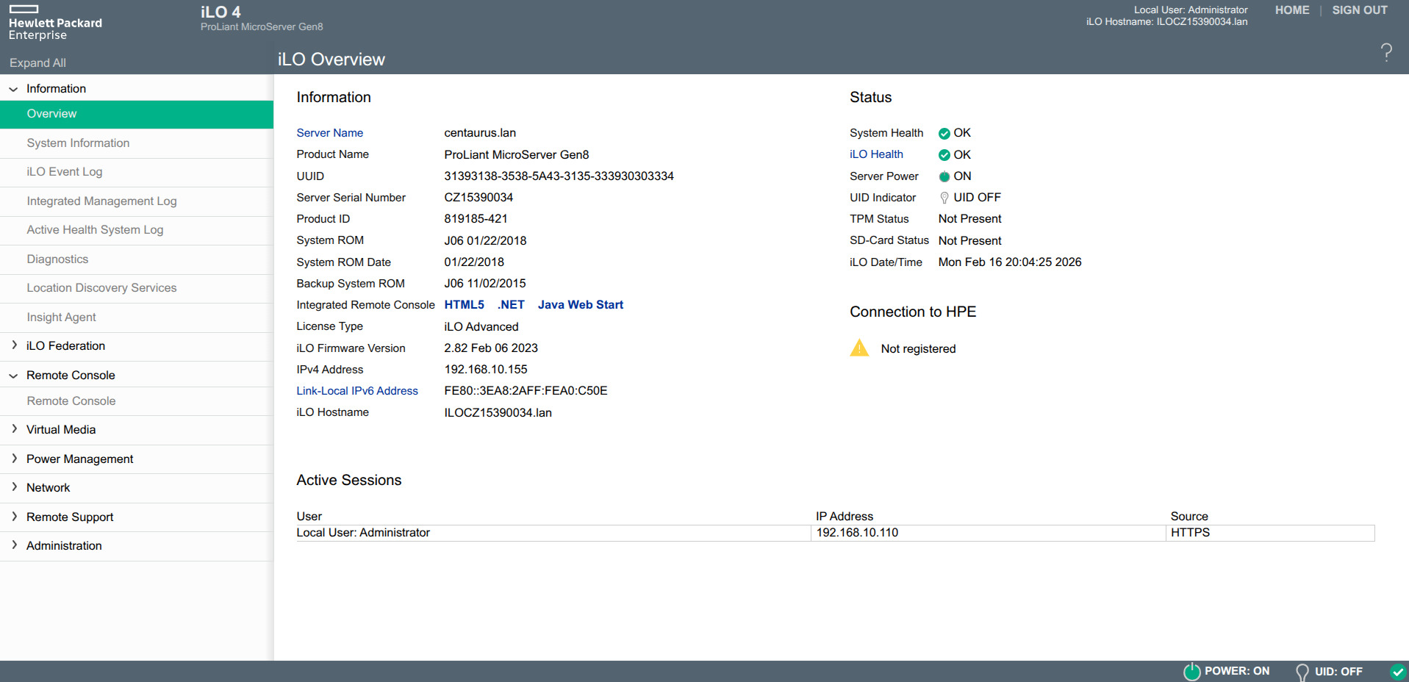Launch the HTML5 remote console
The width and height of the screenshot is (1409, 682).
coord(464,305)
